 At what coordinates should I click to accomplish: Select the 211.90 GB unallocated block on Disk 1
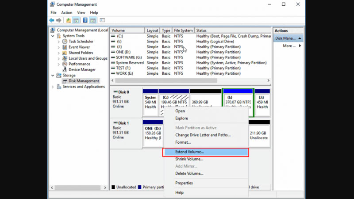(x=259, y=134)
